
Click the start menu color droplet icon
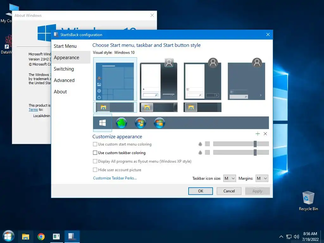200,144
